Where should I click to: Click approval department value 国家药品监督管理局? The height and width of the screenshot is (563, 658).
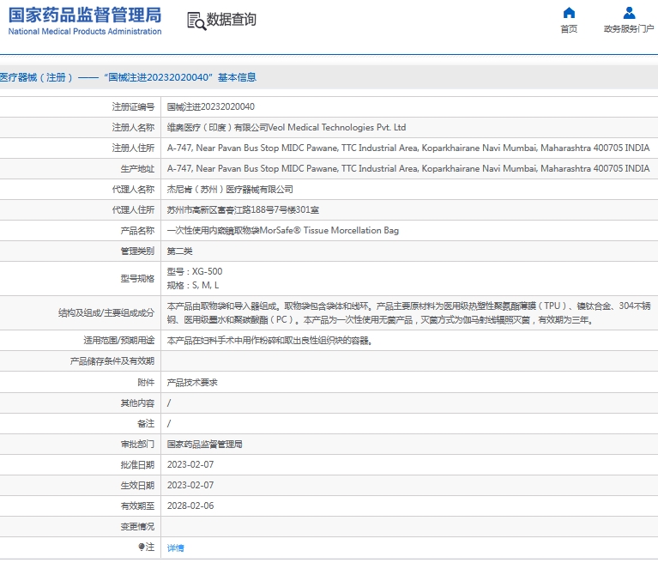(x=204, y=445)
